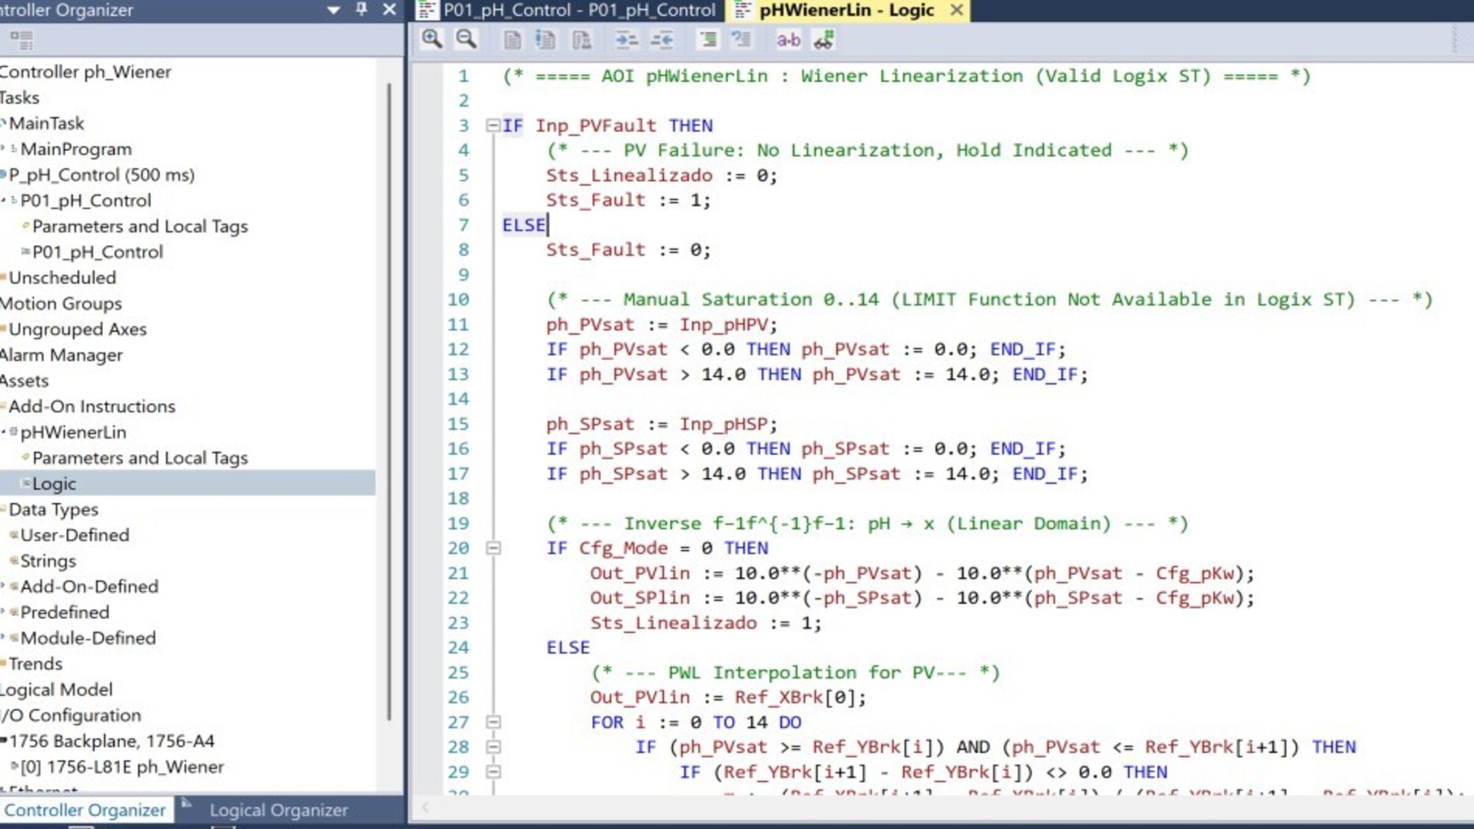Decrease indent of the selected lines
Viewport: 1474px width, 829px height.
662,41
